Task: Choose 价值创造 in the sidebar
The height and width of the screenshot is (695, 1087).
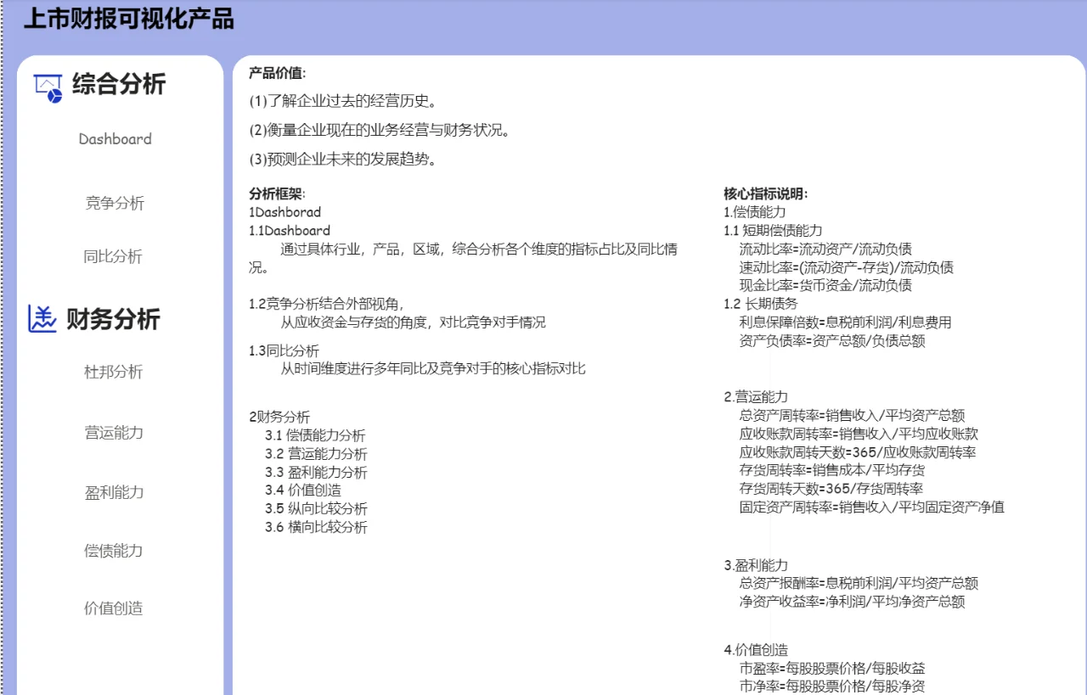Action: (x=114, y=608)
